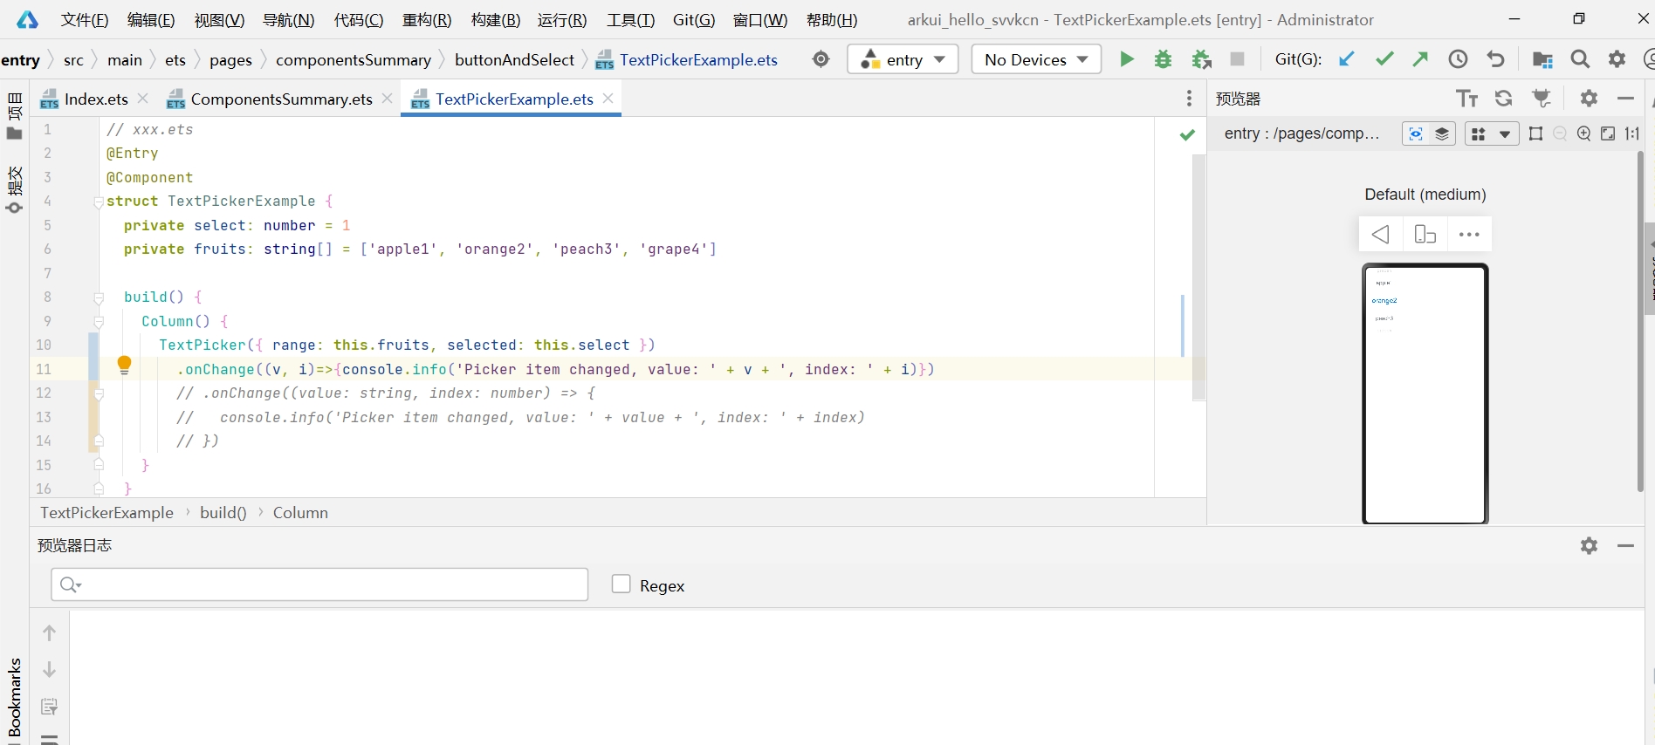
Task: Open the 文件(F) menu
Action: (85, 20)
